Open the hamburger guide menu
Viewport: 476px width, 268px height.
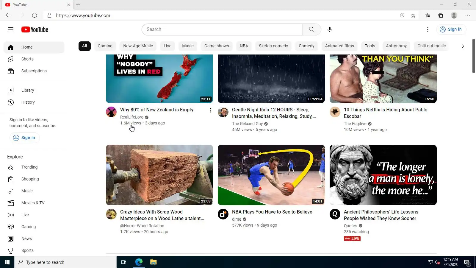11,29
